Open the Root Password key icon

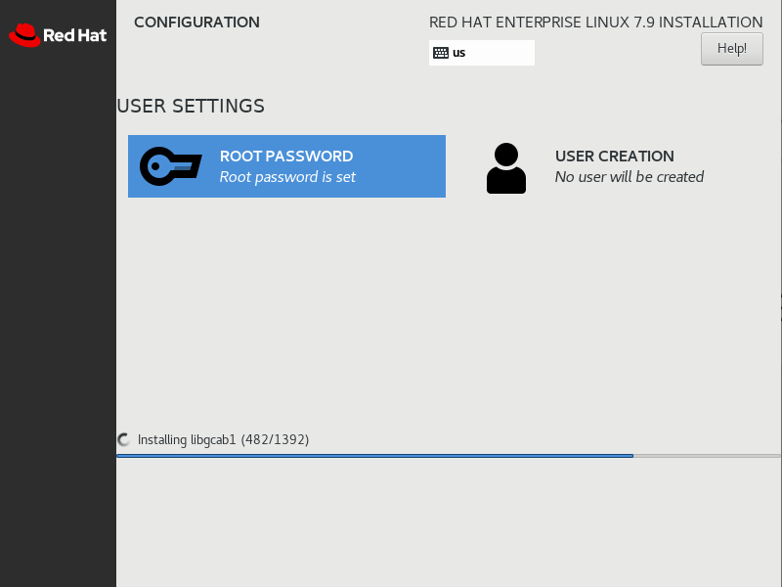pos(170,166)
